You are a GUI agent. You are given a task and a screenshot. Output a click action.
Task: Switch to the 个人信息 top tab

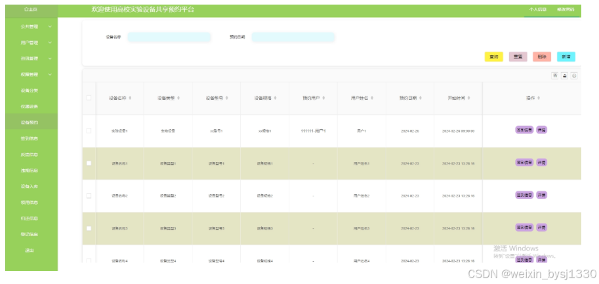click(537, 10)
